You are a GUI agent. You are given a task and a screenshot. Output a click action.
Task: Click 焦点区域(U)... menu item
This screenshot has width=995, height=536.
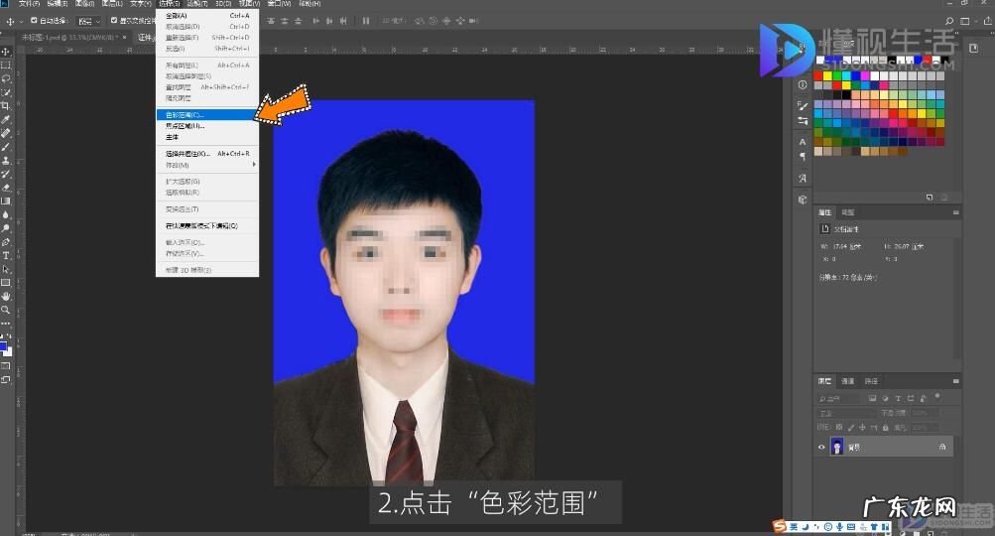point(207,126)
